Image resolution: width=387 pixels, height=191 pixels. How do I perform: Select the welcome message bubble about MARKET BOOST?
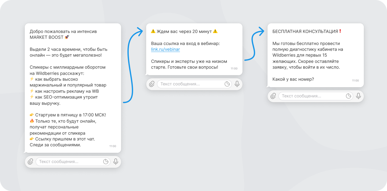point(73,88)
